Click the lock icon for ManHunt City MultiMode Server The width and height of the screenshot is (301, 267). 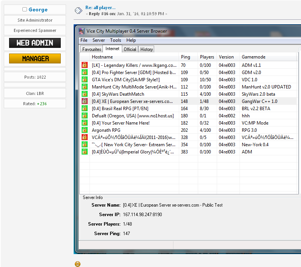(x=85, y=87)
